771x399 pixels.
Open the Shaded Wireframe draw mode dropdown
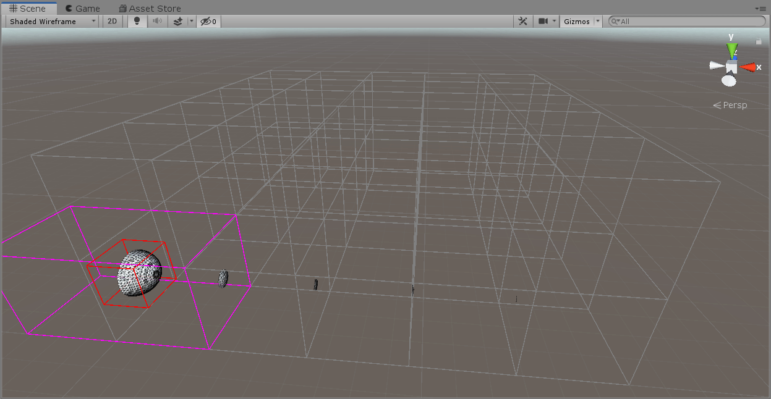point(52,21)
